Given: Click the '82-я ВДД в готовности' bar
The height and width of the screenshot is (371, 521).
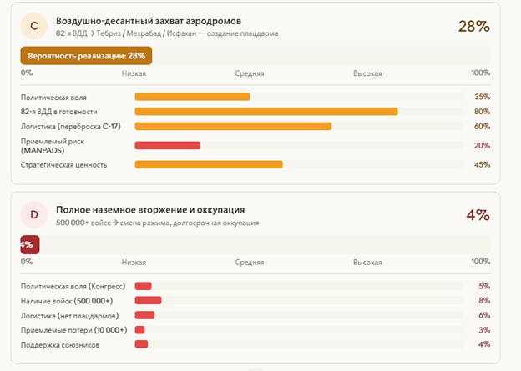Looking at the screenshot, I should pyautogui.click(x=266, y=111).
